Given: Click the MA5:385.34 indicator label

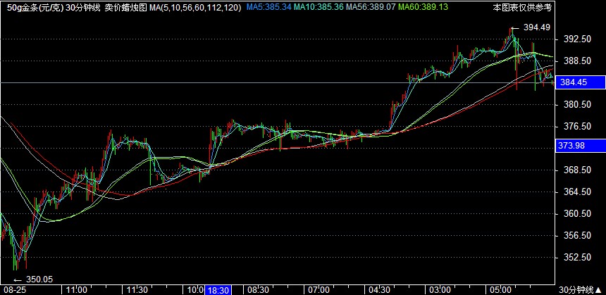Looking at the screenshot, I should coord(268,7).
